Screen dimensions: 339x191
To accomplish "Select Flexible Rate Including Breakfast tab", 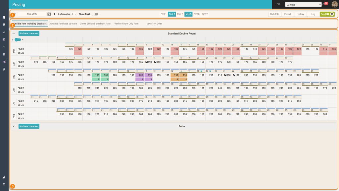I will (x=30, y=24).
